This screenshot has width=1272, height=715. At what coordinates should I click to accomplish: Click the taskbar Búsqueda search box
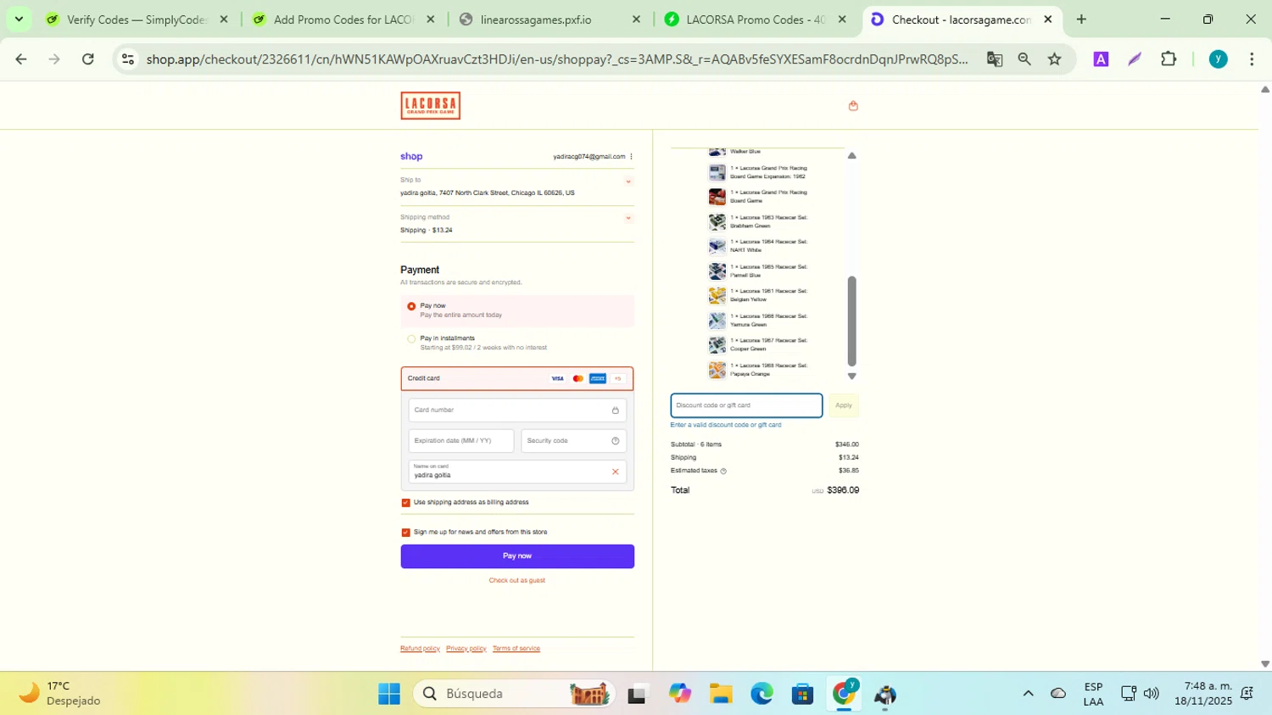pos(515,694)
